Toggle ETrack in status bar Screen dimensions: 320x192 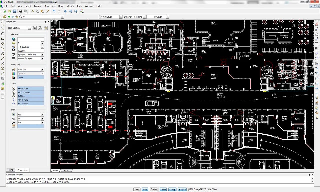pos(182,189)
